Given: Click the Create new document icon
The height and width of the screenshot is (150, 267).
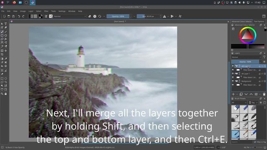Looking at the screenshot, I should 5,16.
